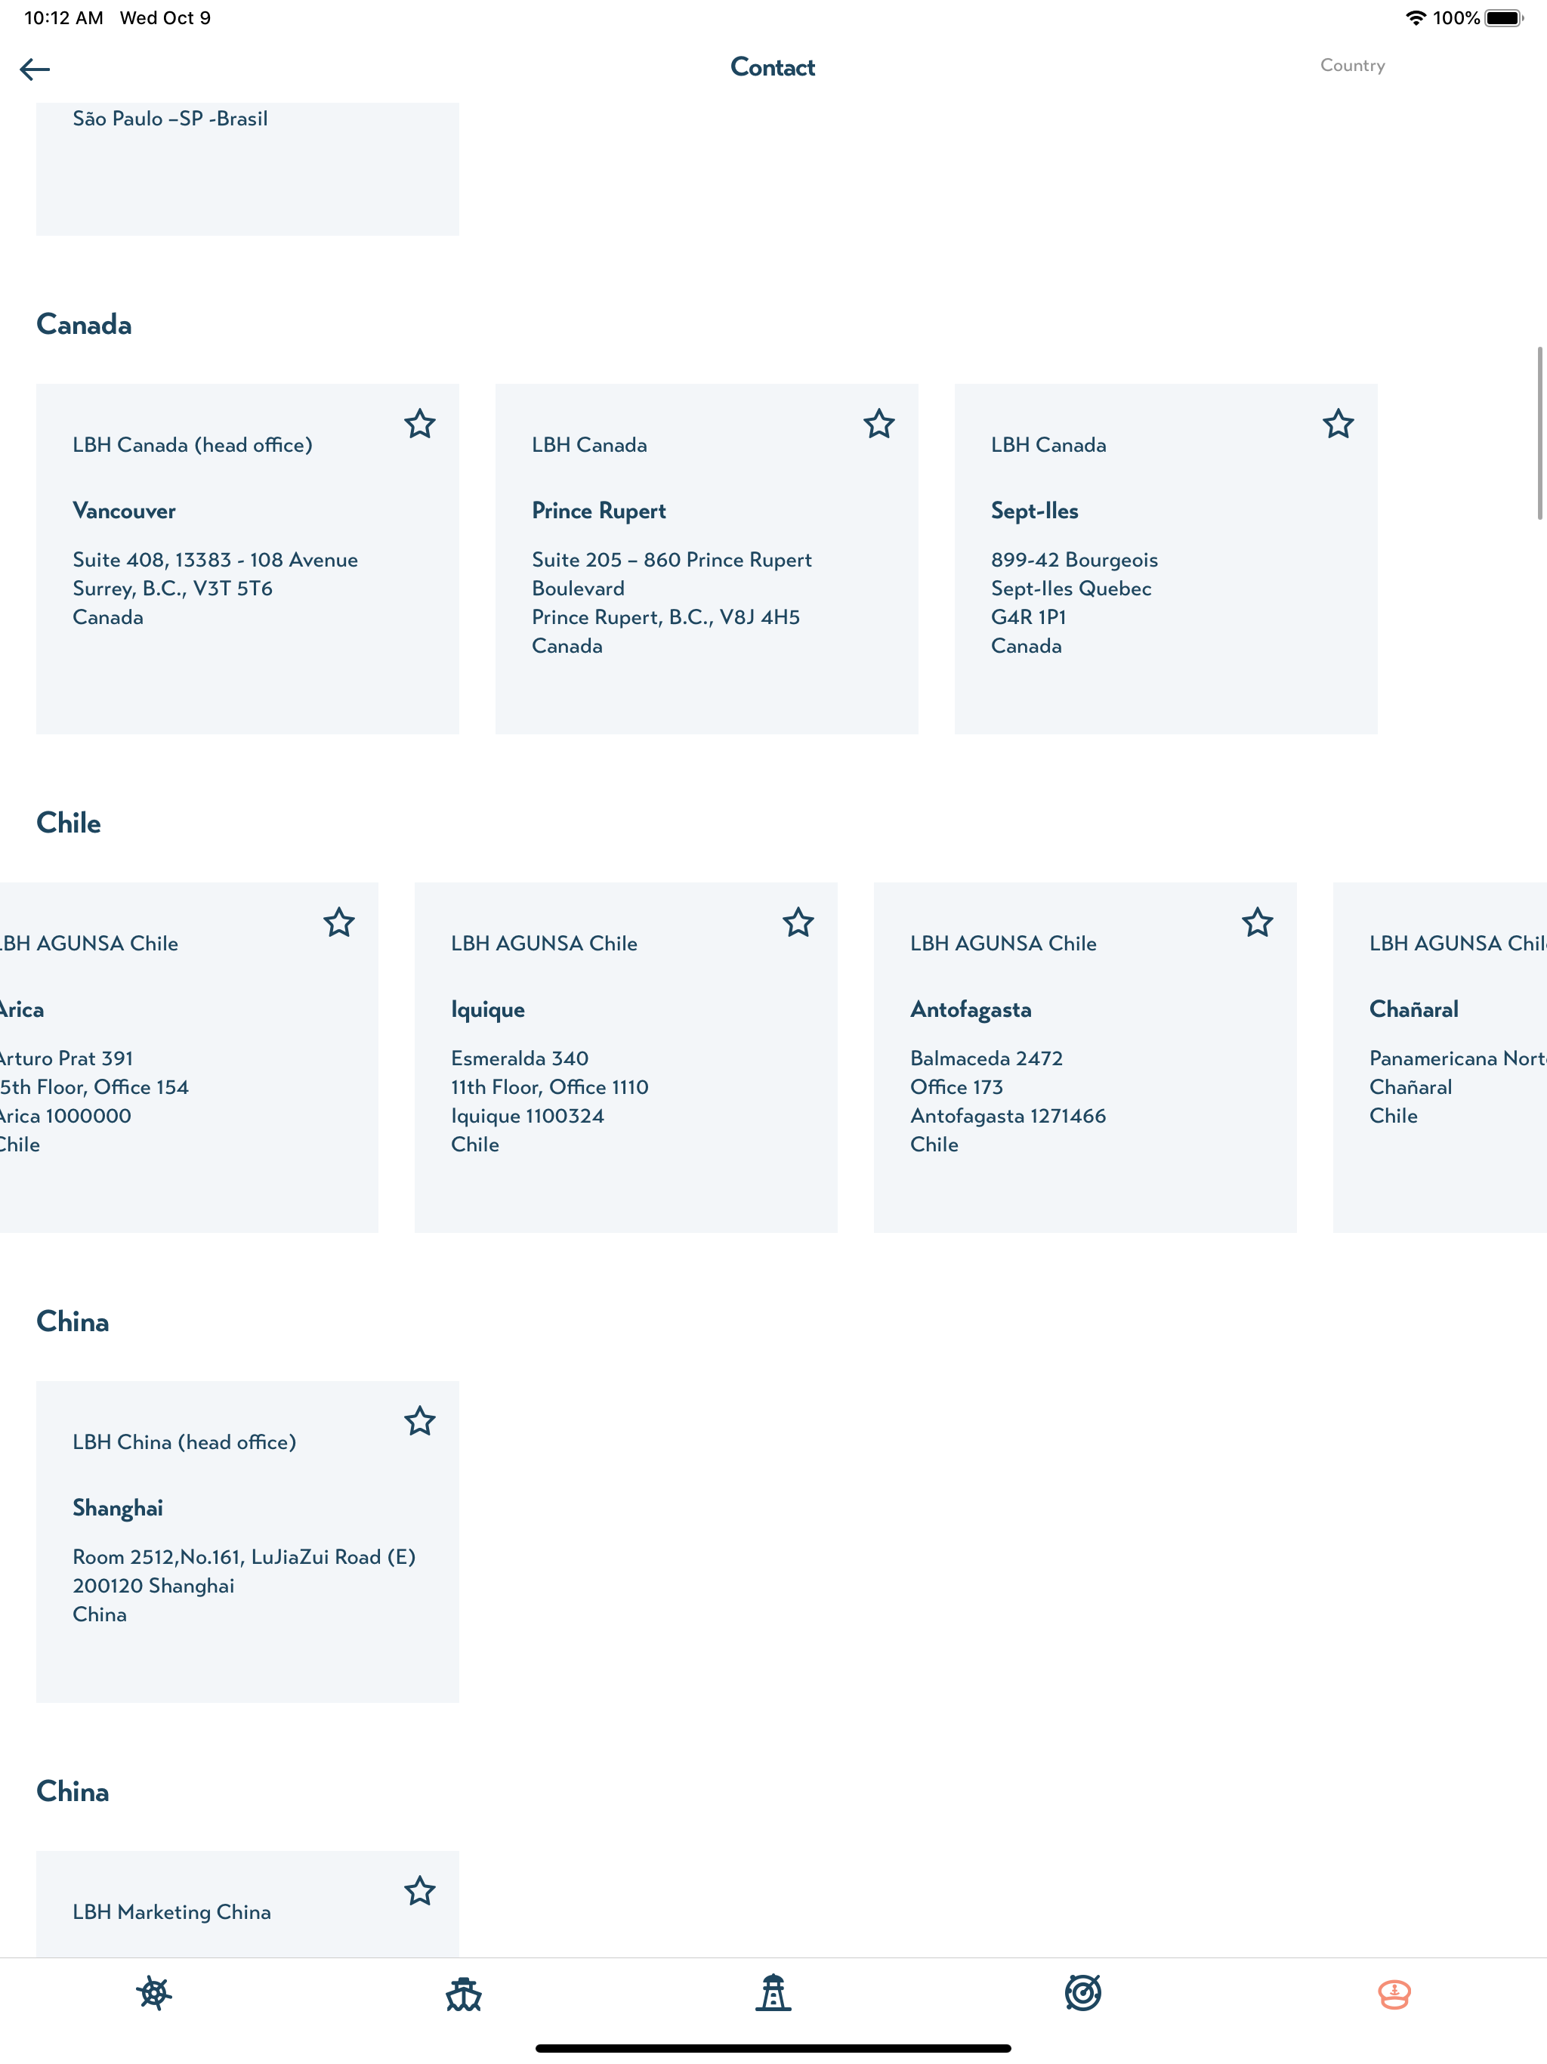Open the lighthouse tab in bottom bar
This screenshot has height=2064, width=1547.
tap(773, 1993)
